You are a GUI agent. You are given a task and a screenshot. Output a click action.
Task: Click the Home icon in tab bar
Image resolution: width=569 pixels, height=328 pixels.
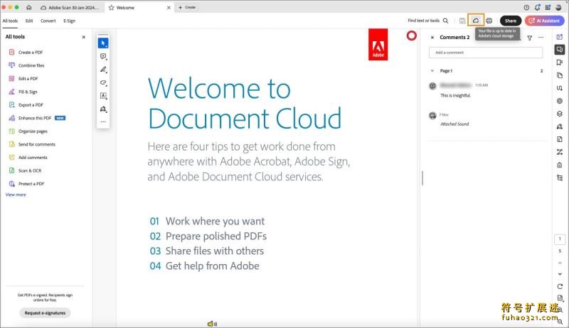click(29, 7)
